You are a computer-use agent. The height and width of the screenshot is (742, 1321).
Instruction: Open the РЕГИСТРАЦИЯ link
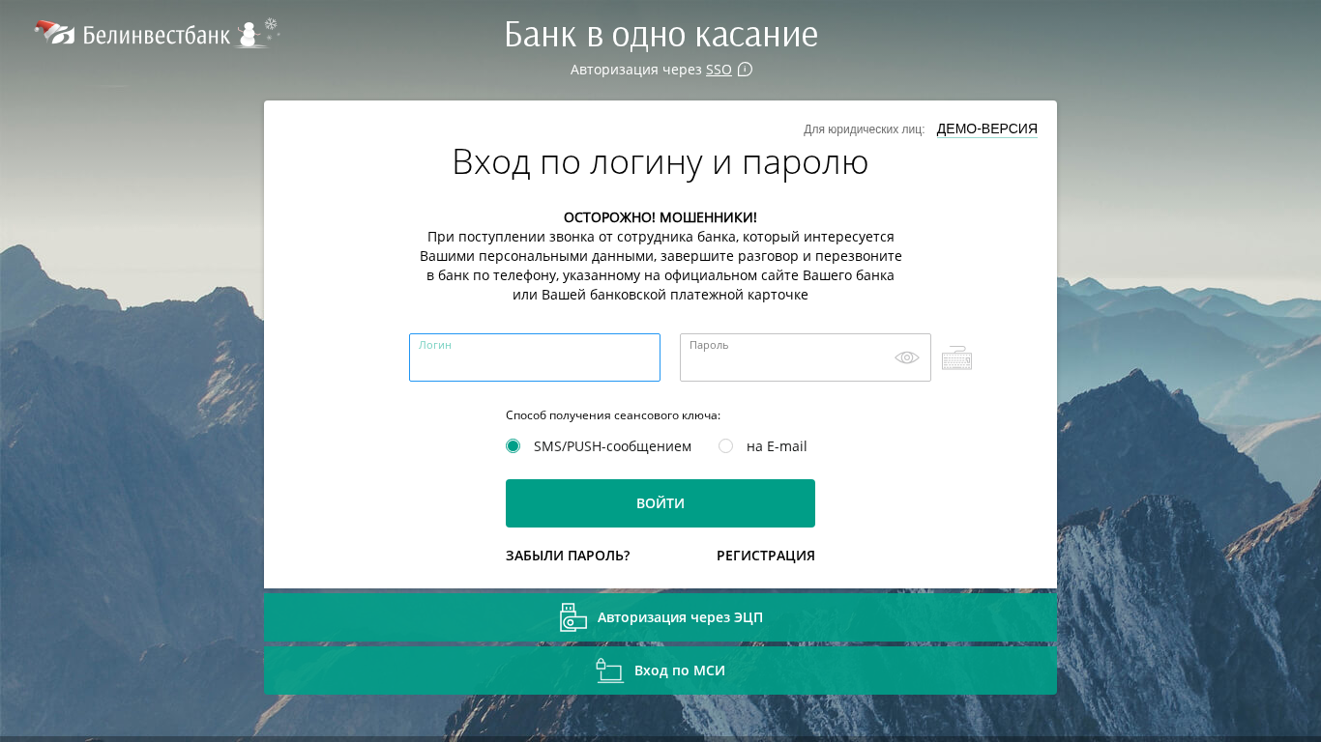766,556
